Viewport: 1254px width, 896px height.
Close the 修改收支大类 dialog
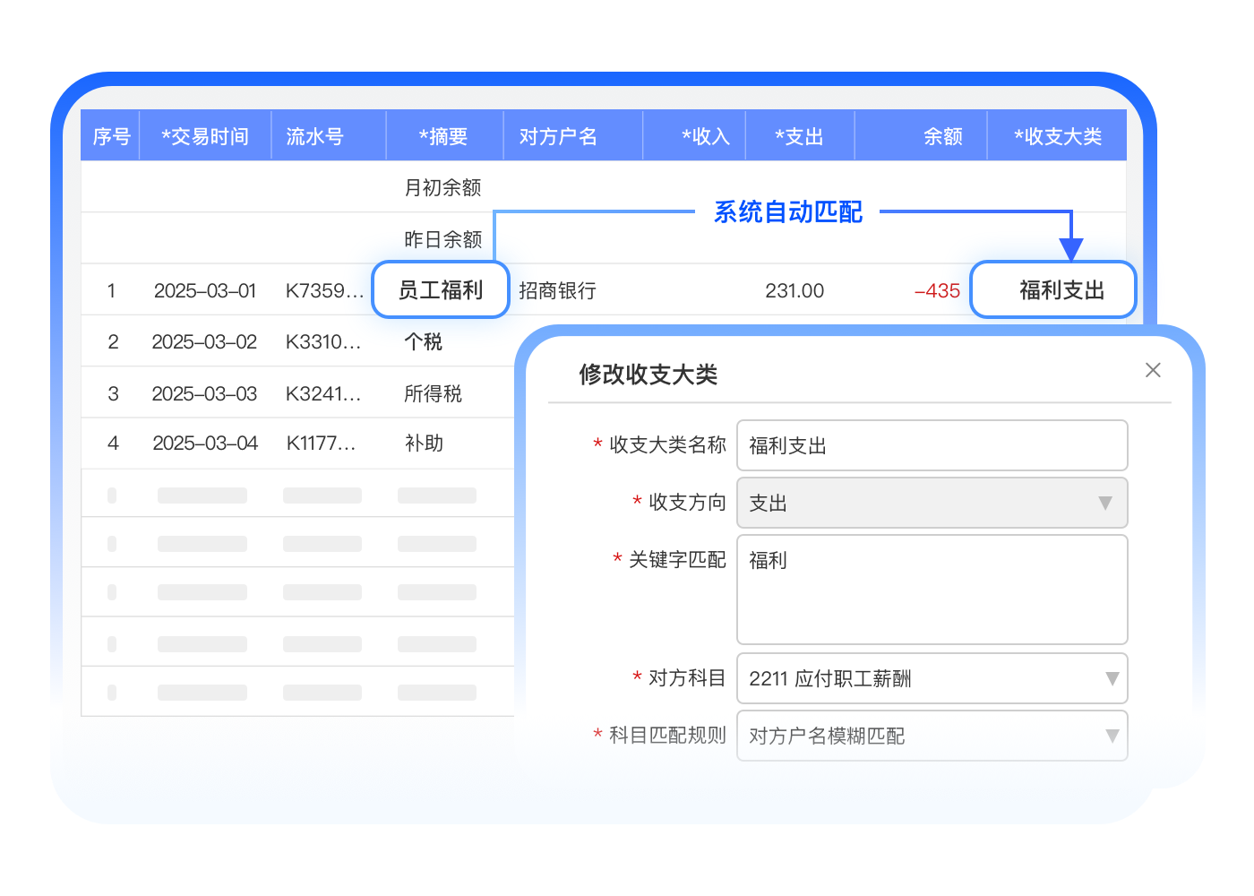click(1153, 370)
